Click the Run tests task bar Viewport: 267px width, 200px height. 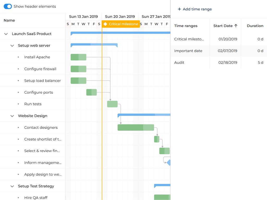pos(112,104)
